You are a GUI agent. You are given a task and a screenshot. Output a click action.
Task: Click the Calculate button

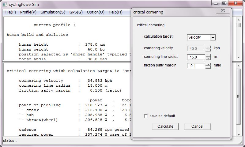[x=165, y=126]
